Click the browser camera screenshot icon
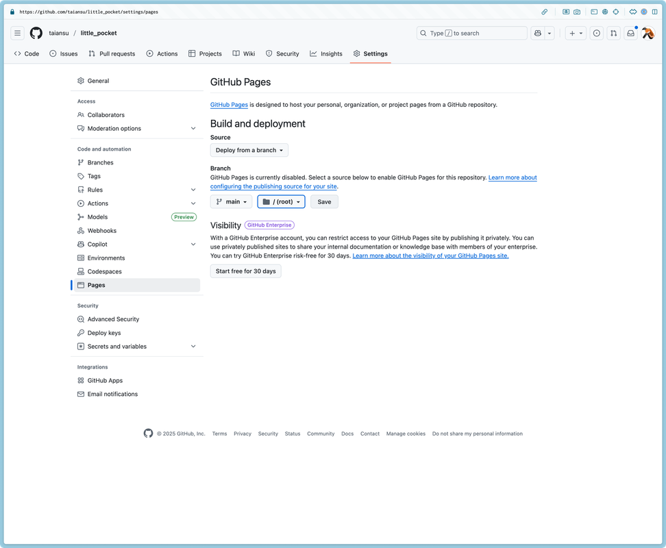 (577, 12)
